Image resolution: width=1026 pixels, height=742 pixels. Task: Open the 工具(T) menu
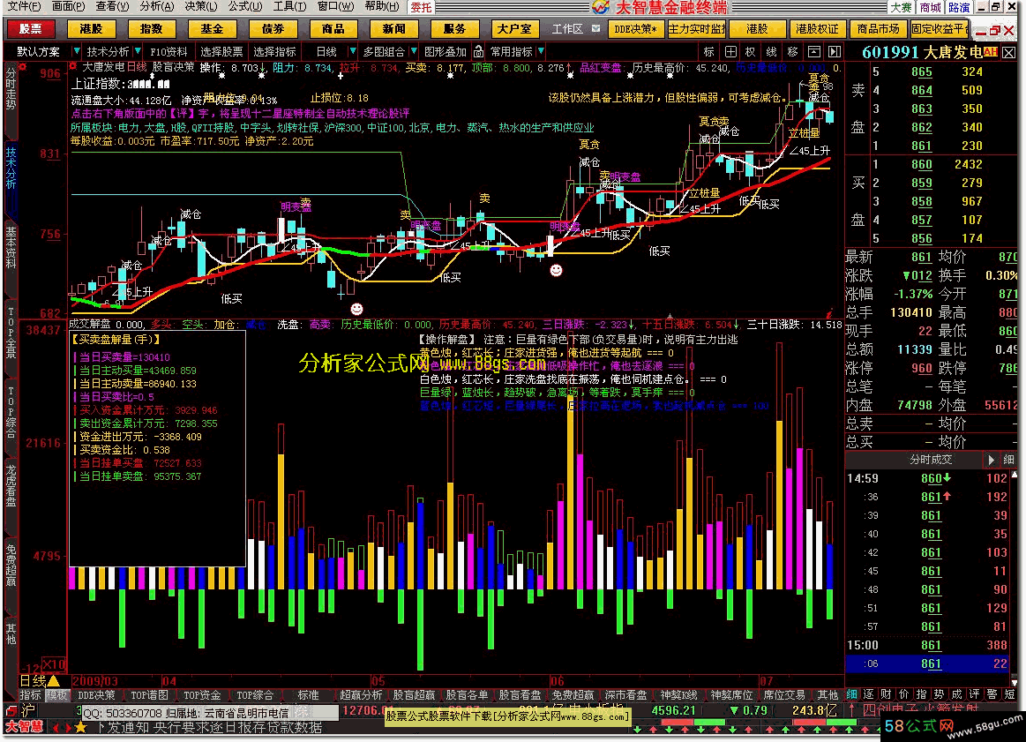pos(290,6)
